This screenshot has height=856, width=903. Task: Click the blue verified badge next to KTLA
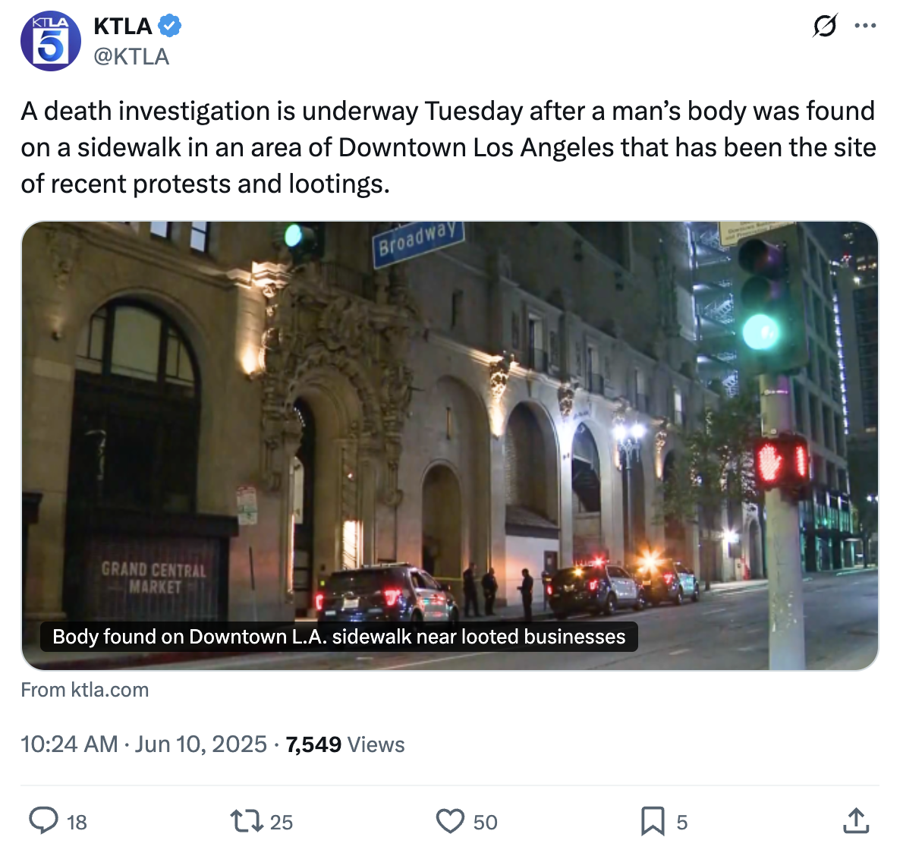click(170, 26)
